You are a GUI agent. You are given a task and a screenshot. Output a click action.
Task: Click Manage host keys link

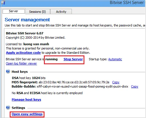tap(27, 100)
